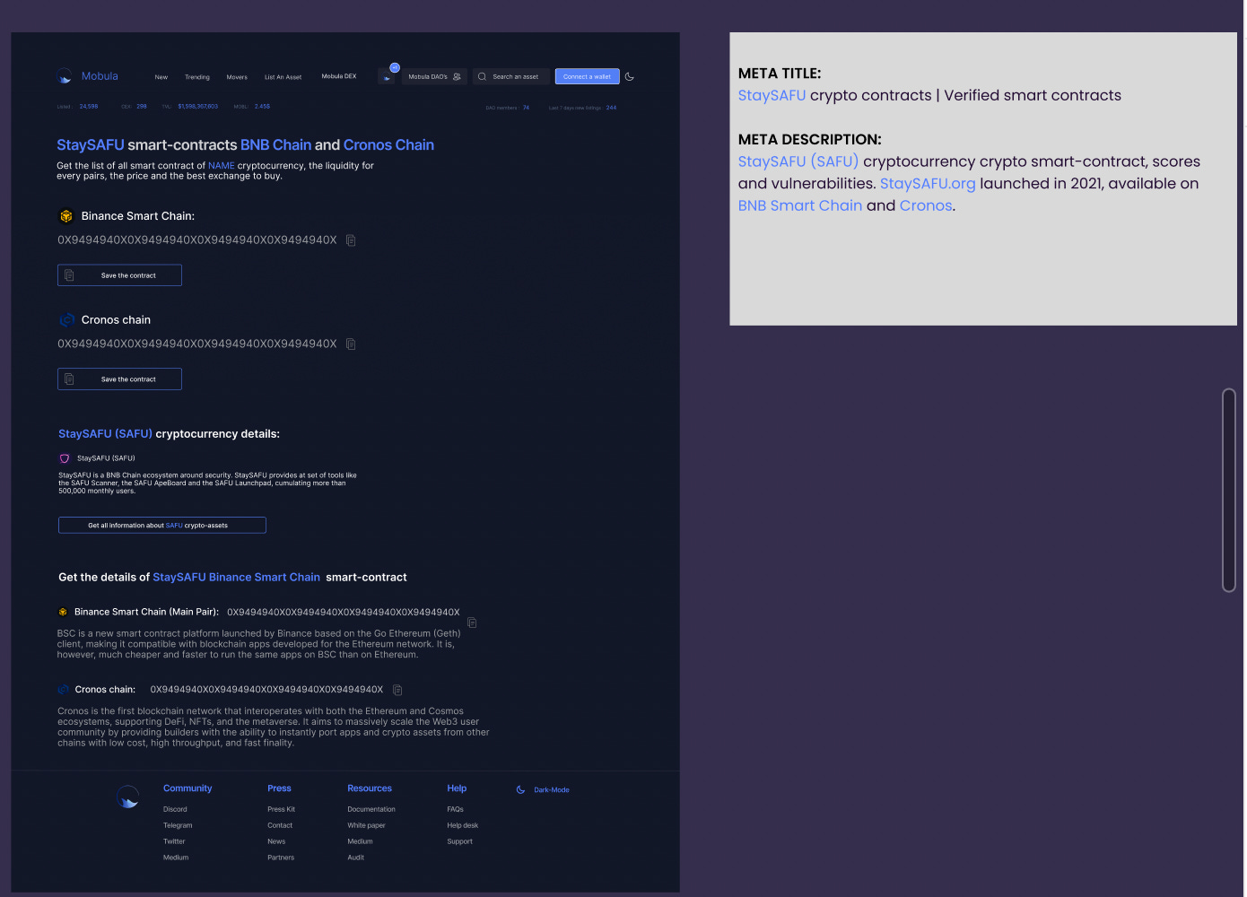Open the Partners footer link

281,858
